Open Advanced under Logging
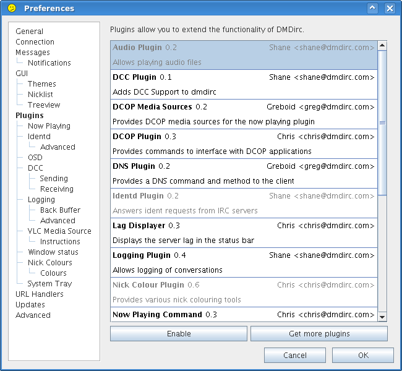 coord(58,221)
